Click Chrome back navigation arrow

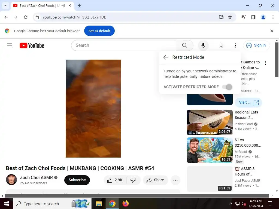(x=6, y=17)
